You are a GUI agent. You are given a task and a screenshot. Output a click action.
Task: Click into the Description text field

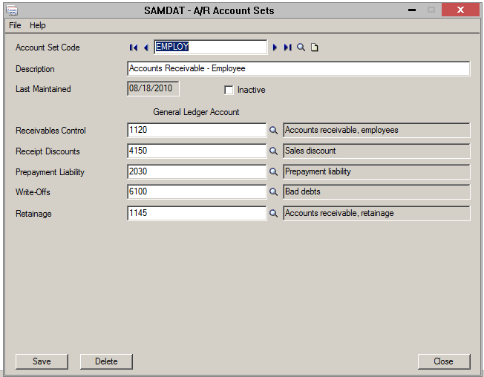298,69
